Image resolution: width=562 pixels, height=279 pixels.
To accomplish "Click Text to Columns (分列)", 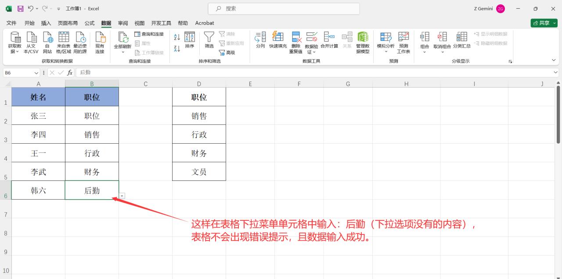I will pyautogui.click(x=260, y=40).
